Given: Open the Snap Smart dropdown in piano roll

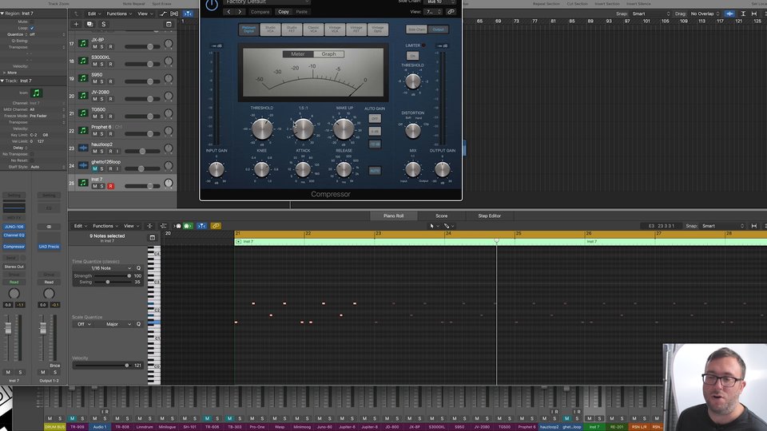Looking at the screenshot, I should [722, 226].
